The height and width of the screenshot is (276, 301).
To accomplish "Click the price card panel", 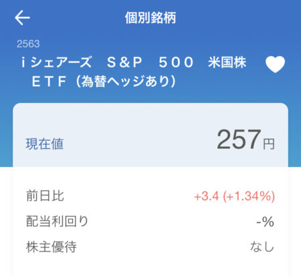I will (150, 189).
